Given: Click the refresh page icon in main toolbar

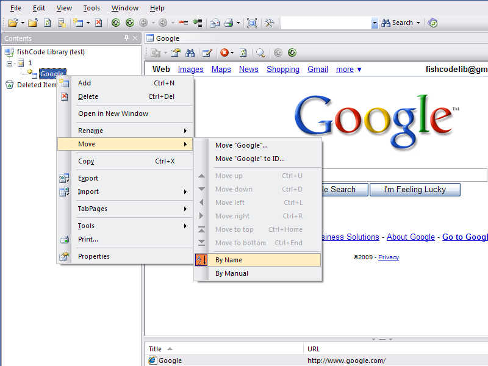Looking at the screenshot, I should pyautogui.click(x=48, y=23).
